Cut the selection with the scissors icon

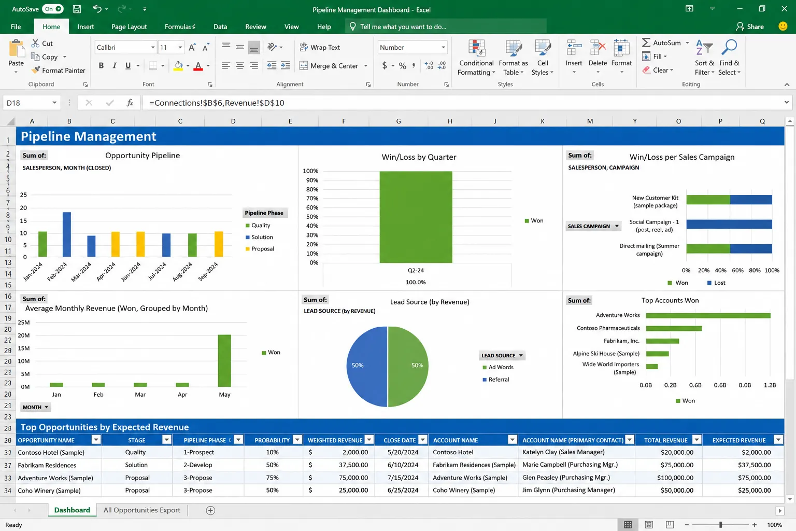tap(35, 43)
